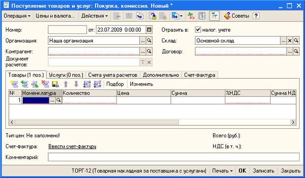Click the date field 23.07.2009
This screenshot has height=178, width=305.
(121, 30)
